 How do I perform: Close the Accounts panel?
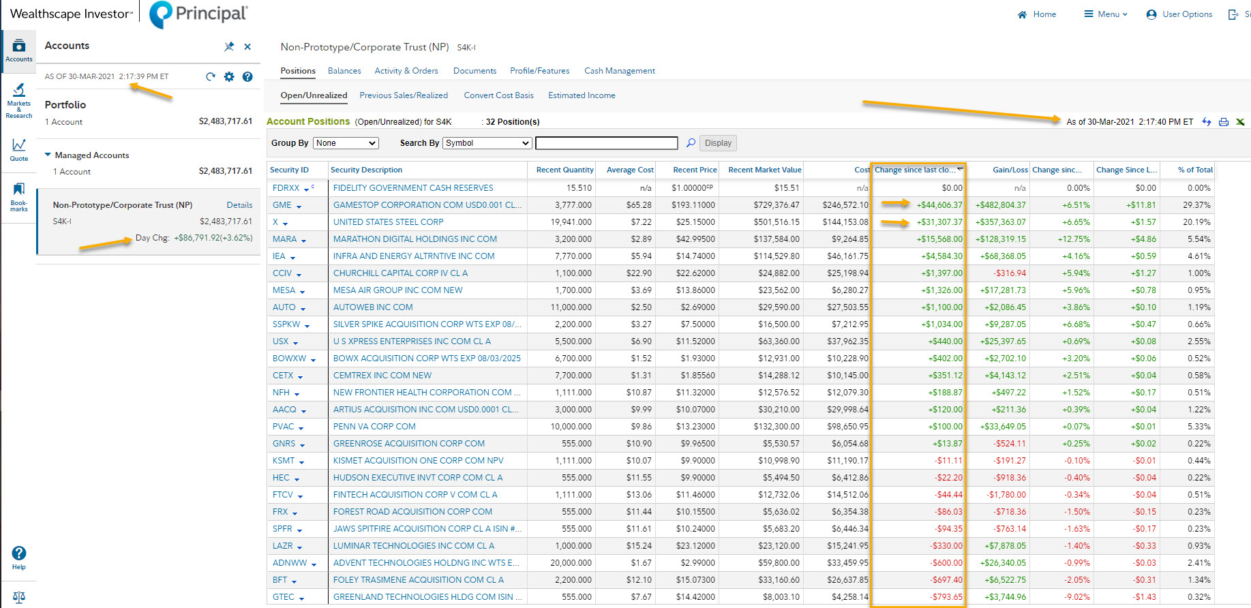(x=247, y=46)
